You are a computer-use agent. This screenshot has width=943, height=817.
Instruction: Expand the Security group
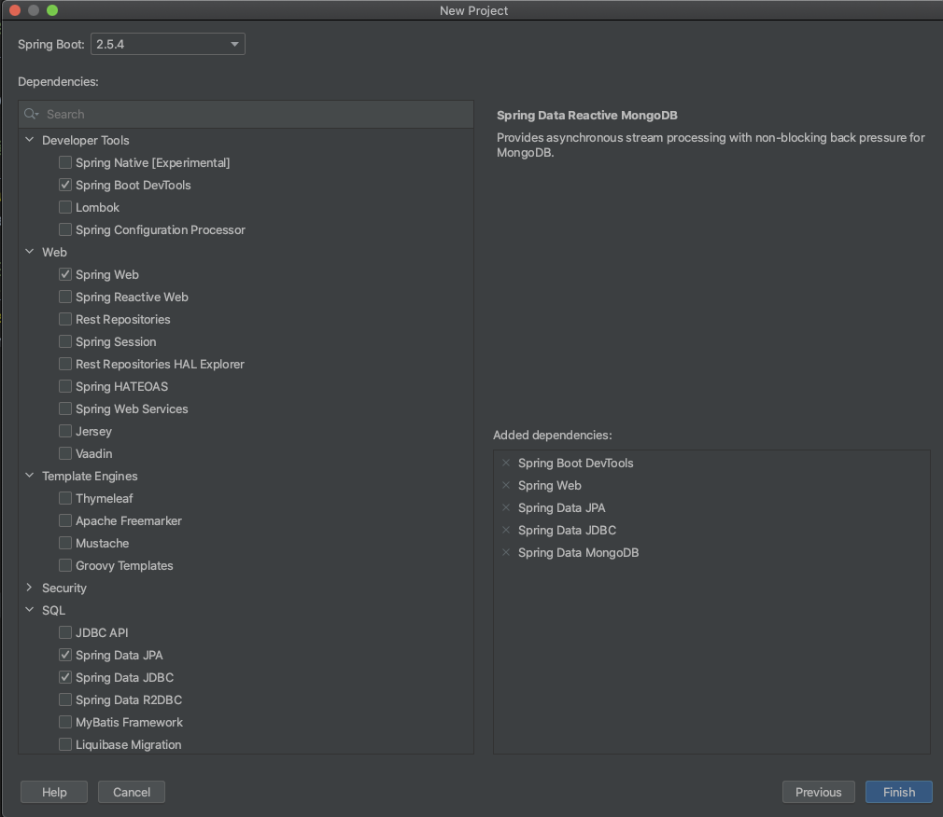point(30,588)
